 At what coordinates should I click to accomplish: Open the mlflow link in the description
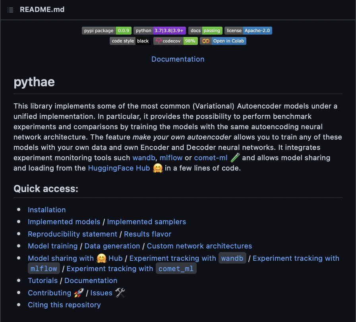pyautogui.click(x=171, y=158)
